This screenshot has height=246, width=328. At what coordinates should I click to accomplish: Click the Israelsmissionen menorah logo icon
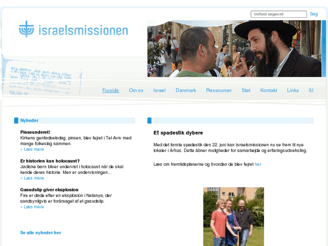point(26,29)
